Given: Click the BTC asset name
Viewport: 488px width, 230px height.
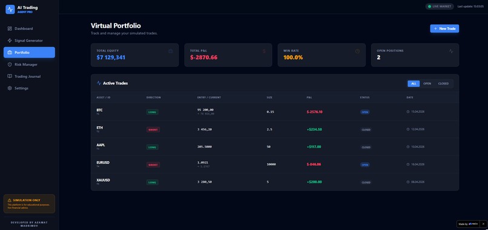Looking at the screenshot, I should click(99, 110).
